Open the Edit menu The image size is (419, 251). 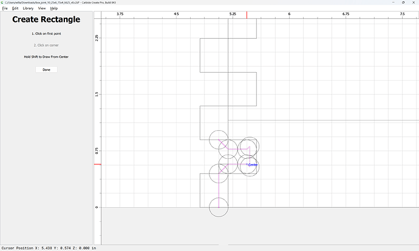tap(15, 8)
